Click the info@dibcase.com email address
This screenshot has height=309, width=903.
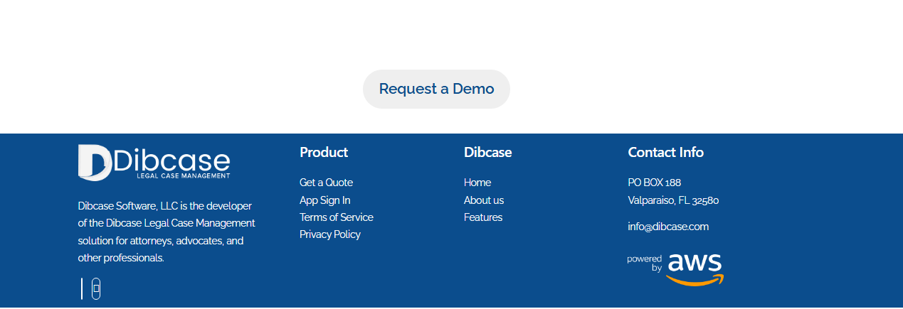coord(667,227)
